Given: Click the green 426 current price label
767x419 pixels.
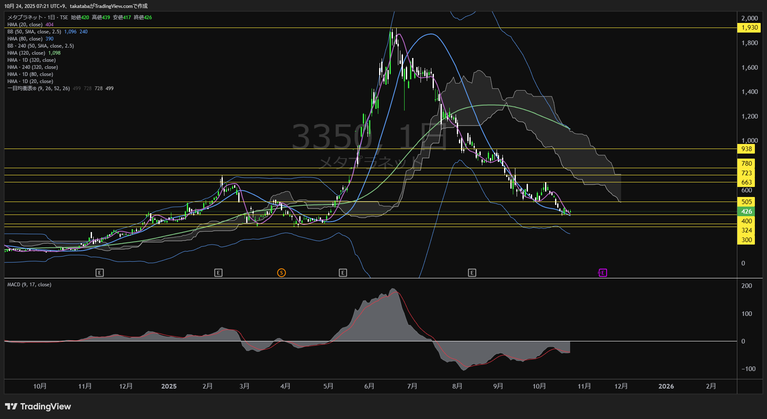Looking at the screenshot, I should coord(746,212).
